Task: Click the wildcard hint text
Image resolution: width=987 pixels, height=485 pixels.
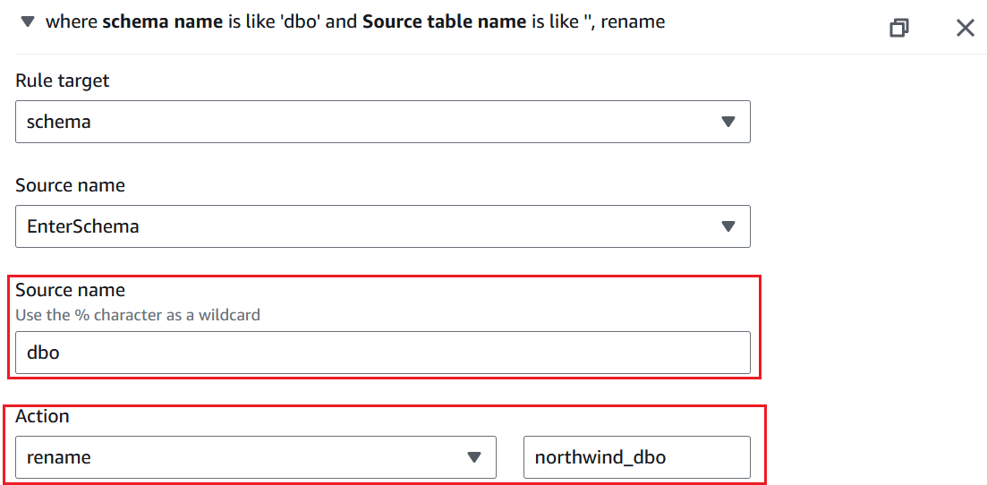Action: 138,315
